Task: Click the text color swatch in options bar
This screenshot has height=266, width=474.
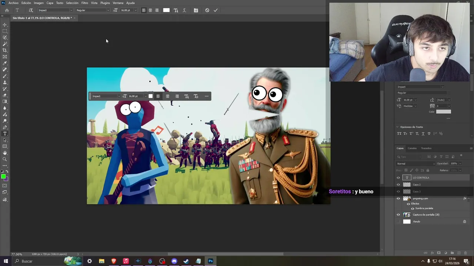Action: coord(166,10)
